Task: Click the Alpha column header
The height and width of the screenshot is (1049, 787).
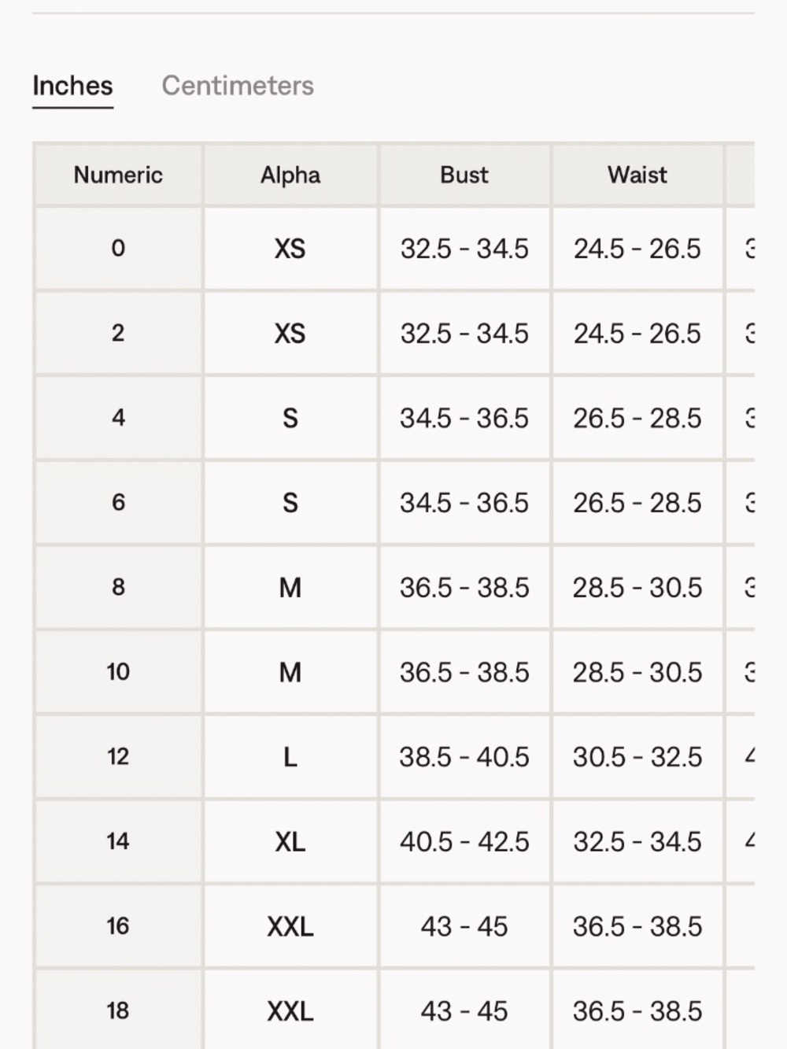Action: (290, 175)
